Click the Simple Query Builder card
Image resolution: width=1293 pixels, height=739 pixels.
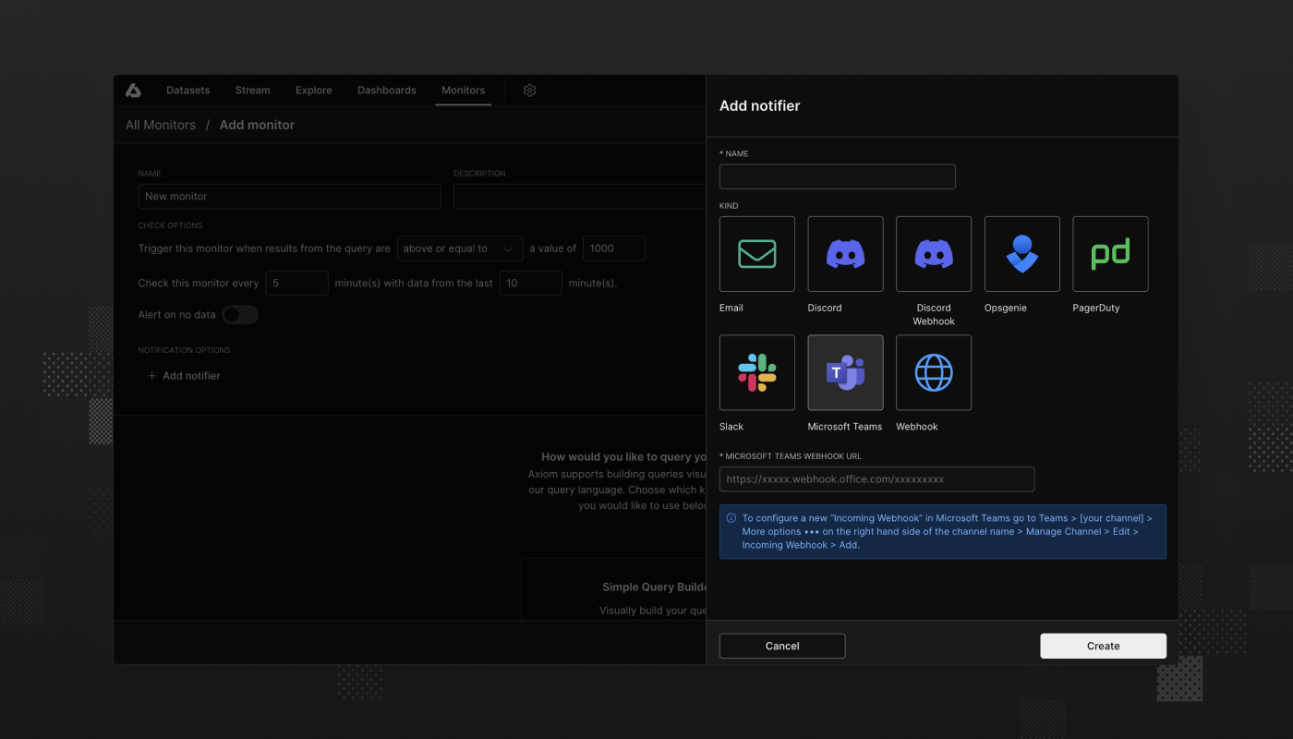pyautogui.click(x=613, y=589)
